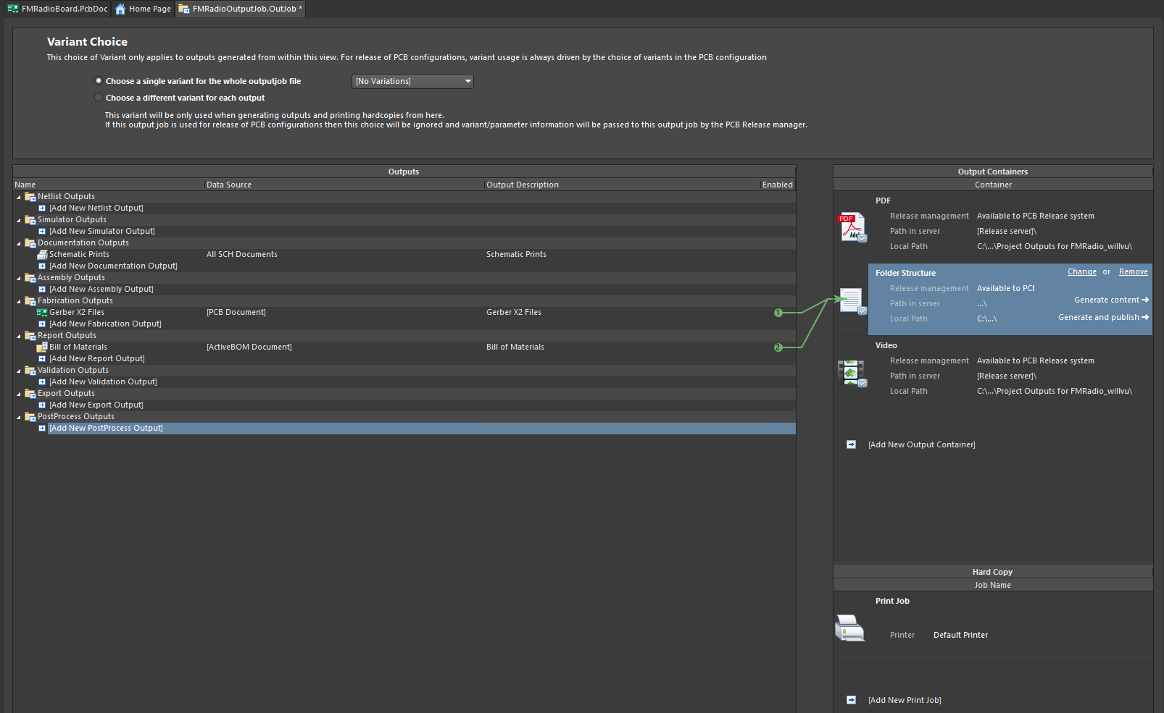Click the Fabrication Outputs folder icon
Screen dimensions: 1164x713
pyautogui.click(x=30, y=301)
